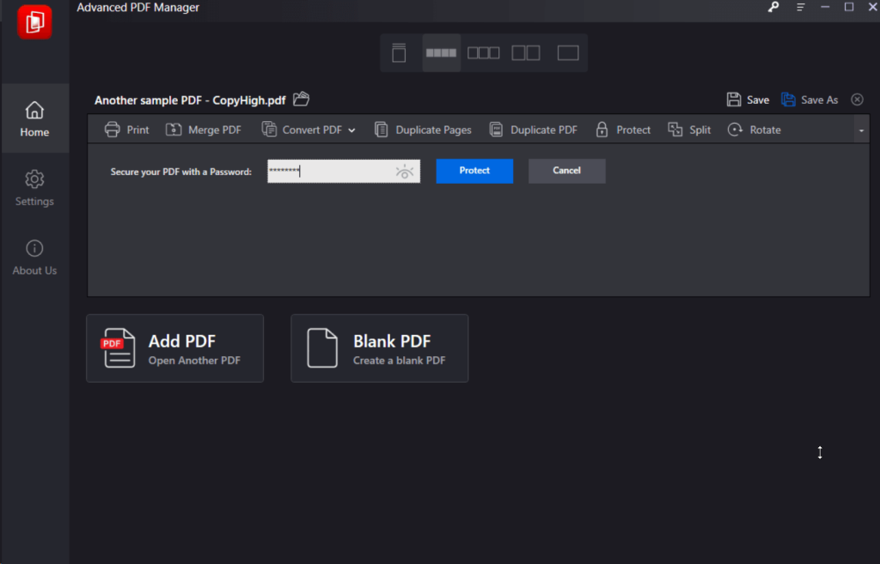Click the Add PDF card

(175, 349)
